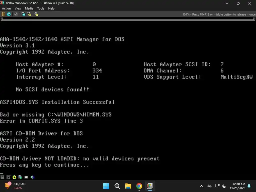This screenshot has width=256, height=192.
Task: Click the 86Box taskbar icon
Action: pyautogui.click(x=150, y=186)
